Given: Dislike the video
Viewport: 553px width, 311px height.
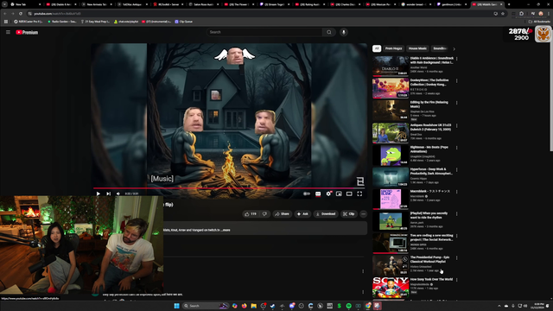Looking at the screenshot, I should point(264,213).
